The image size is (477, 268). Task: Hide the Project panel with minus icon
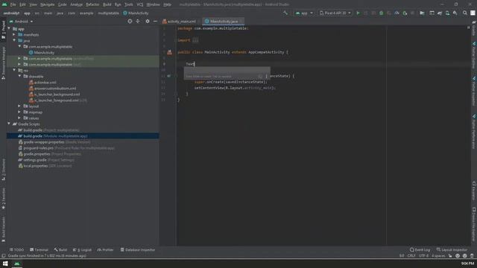click(x=155, y=22)
